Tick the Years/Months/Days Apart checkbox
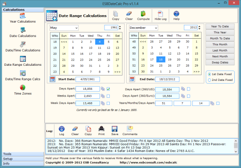The image size is (241, 168). coord(218,103)
